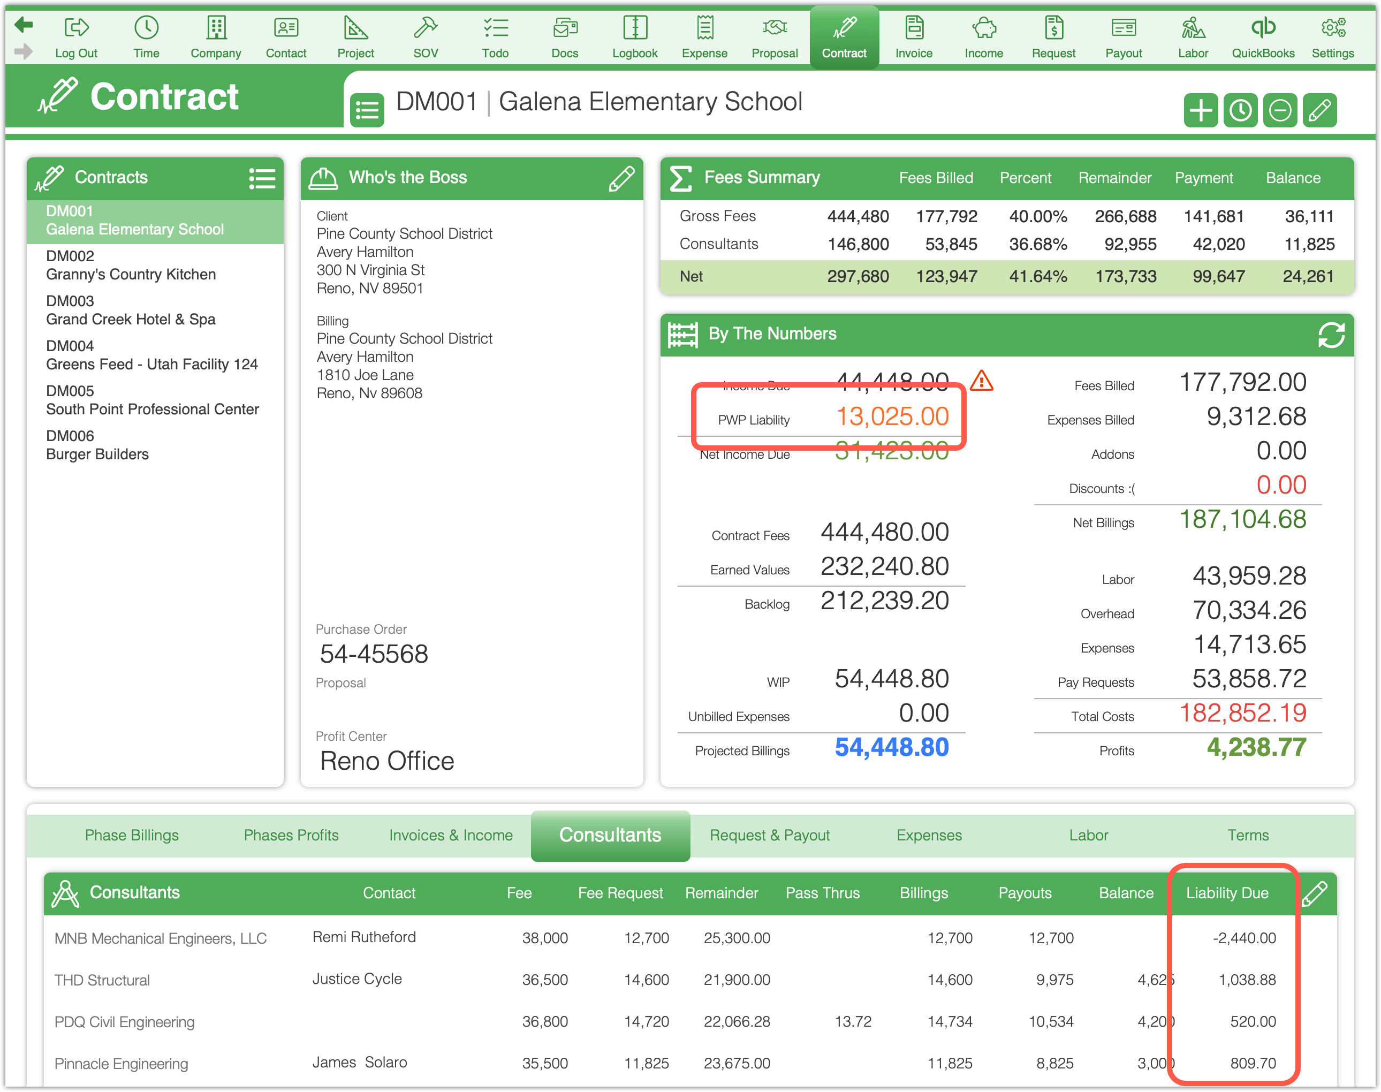Switch to the Phase Billings tab
This screenshot has width=1381, height=1092.
pyautogui.click(x=132, y=835)
